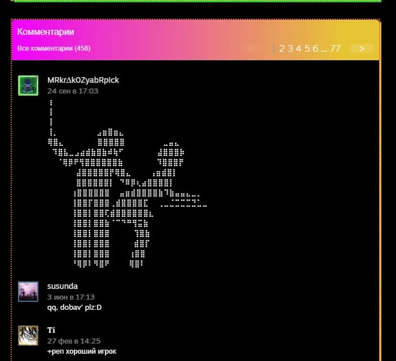Open MRkrΔk0ZyabRpIck's avatar
The width and height of the screenshot is (396, 361).
coord(28,86)
